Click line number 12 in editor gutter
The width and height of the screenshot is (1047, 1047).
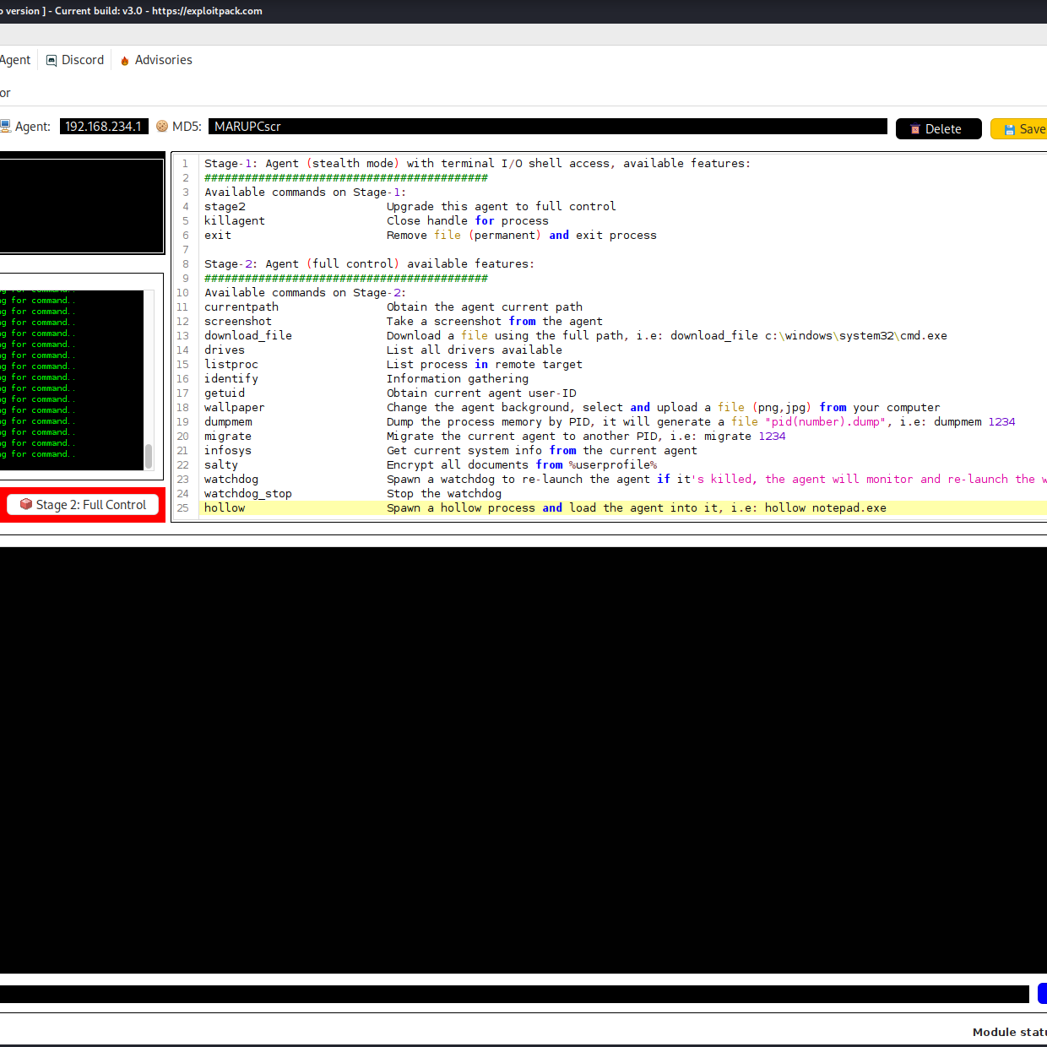click(x=182, y=322)
